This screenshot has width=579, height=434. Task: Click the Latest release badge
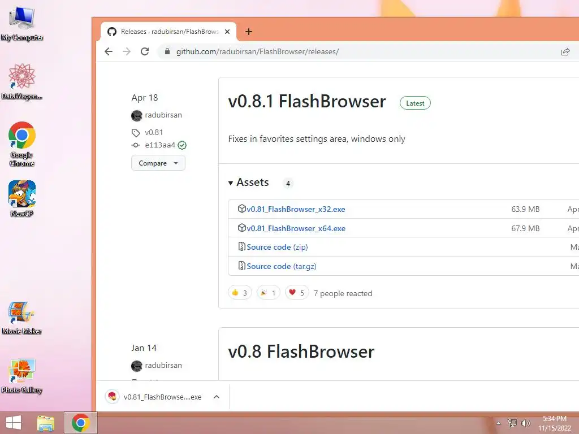coord(415,103)
